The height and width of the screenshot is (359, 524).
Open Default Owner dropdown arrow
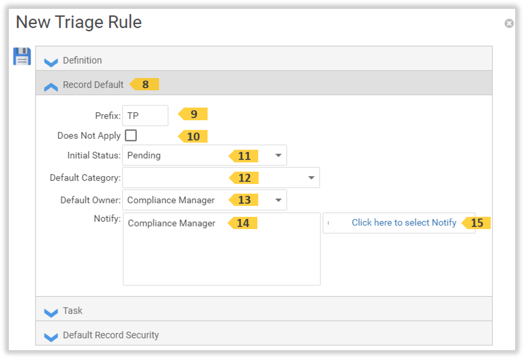click(278, 200)
